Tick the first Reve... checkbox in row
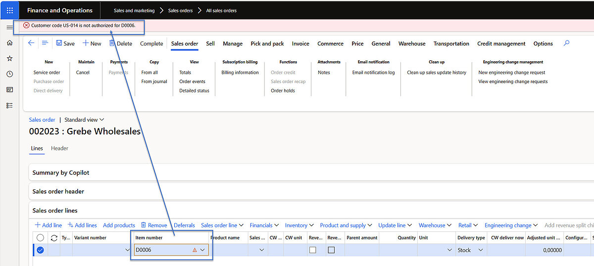Viewport: 594px width, 266px height. [312, 250]
